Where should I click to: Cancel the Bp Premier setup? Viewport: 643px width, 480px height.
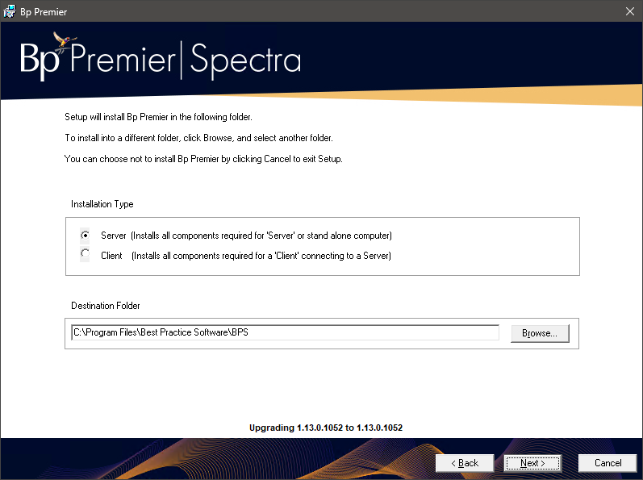(608, 463)
